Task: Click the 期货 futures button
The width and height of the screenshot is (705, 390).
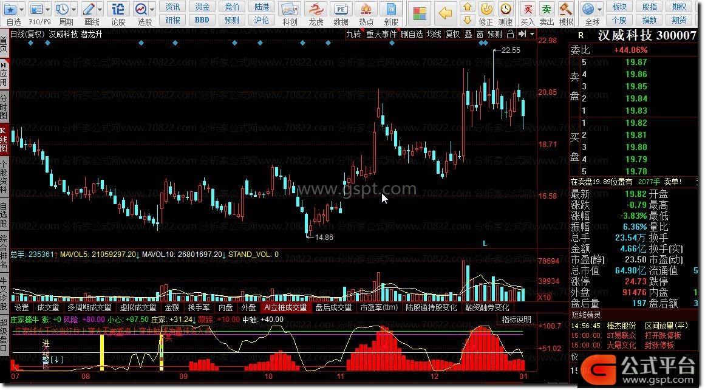Action: pyautogui.click(x=679, y=20)
